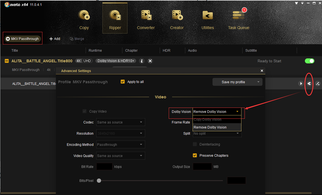This screenshot has width=322, height=195.
Task: Click the video edit pencil icon
Action: [x=318, y=84]
